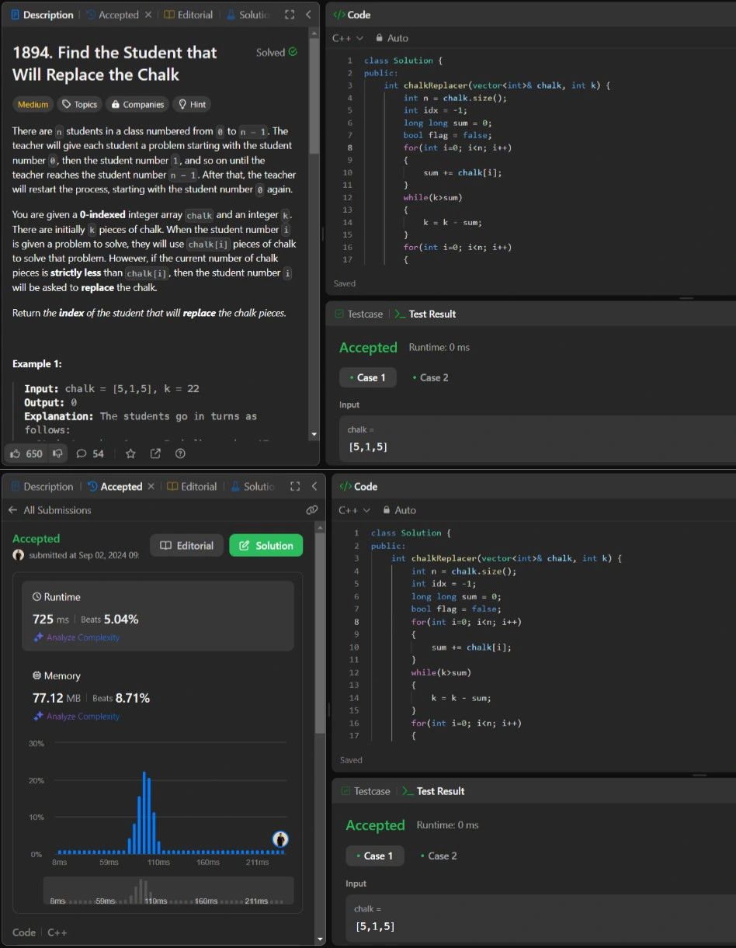Reveal the Hint for this problem
The image size is (736, 948).
point(191,104)
